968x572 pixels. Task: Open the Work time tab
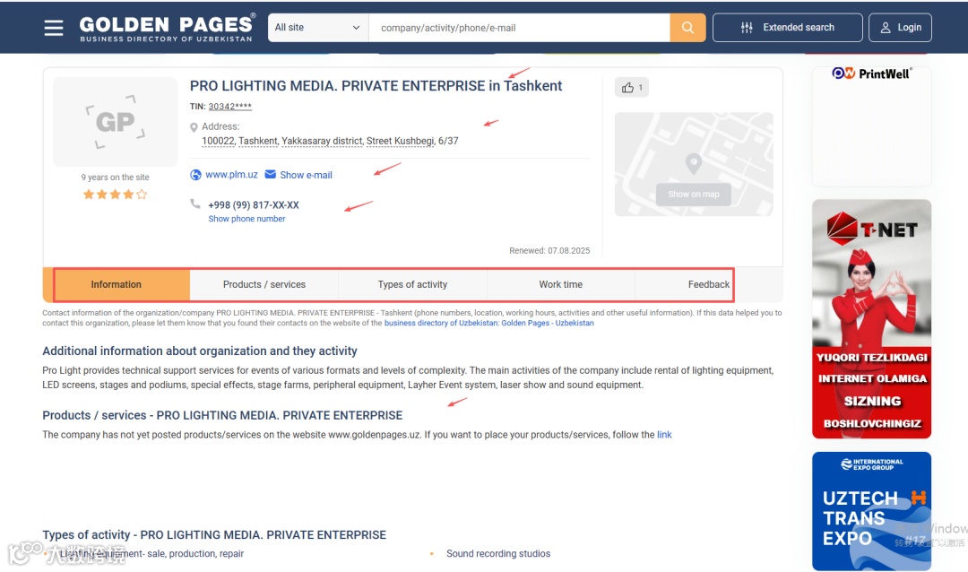560,285
